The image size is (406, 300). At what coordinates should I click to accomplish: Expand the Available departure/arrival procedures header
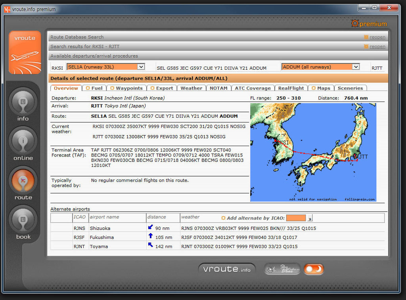coord(94,56)
